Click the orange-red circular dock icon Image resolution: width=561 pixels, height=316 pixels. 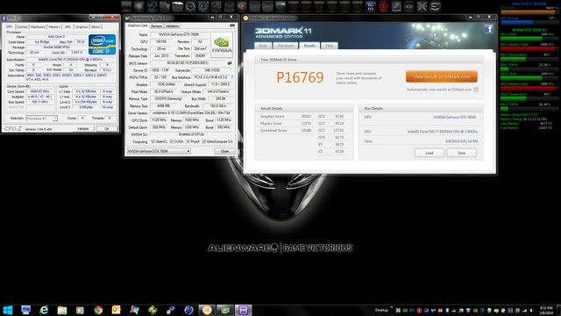242,6
